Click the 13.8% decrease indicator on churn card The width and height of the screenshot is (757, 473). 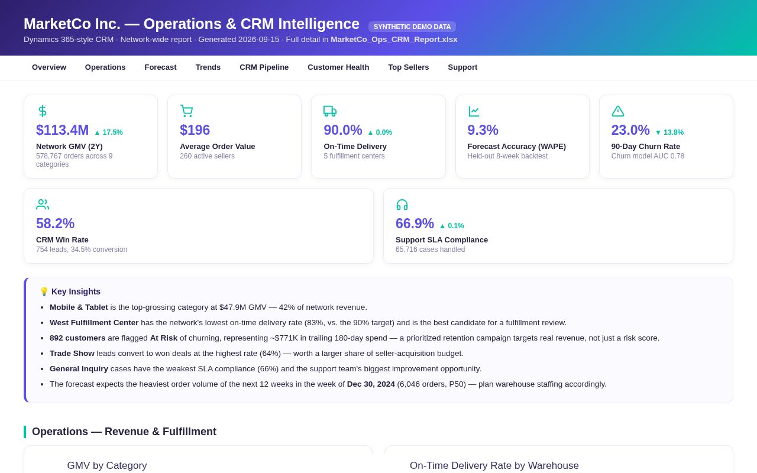669,132
